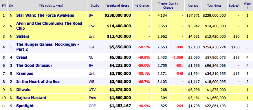Sort by % Change column header

point(142,6)
